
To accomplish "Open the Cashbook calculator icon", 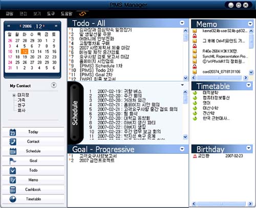I will tap(13, 190).
